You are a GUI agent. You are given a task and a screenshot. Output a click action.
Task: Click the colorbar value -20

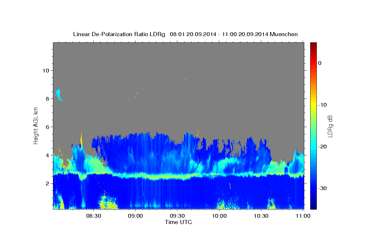[x=323, y=147]
